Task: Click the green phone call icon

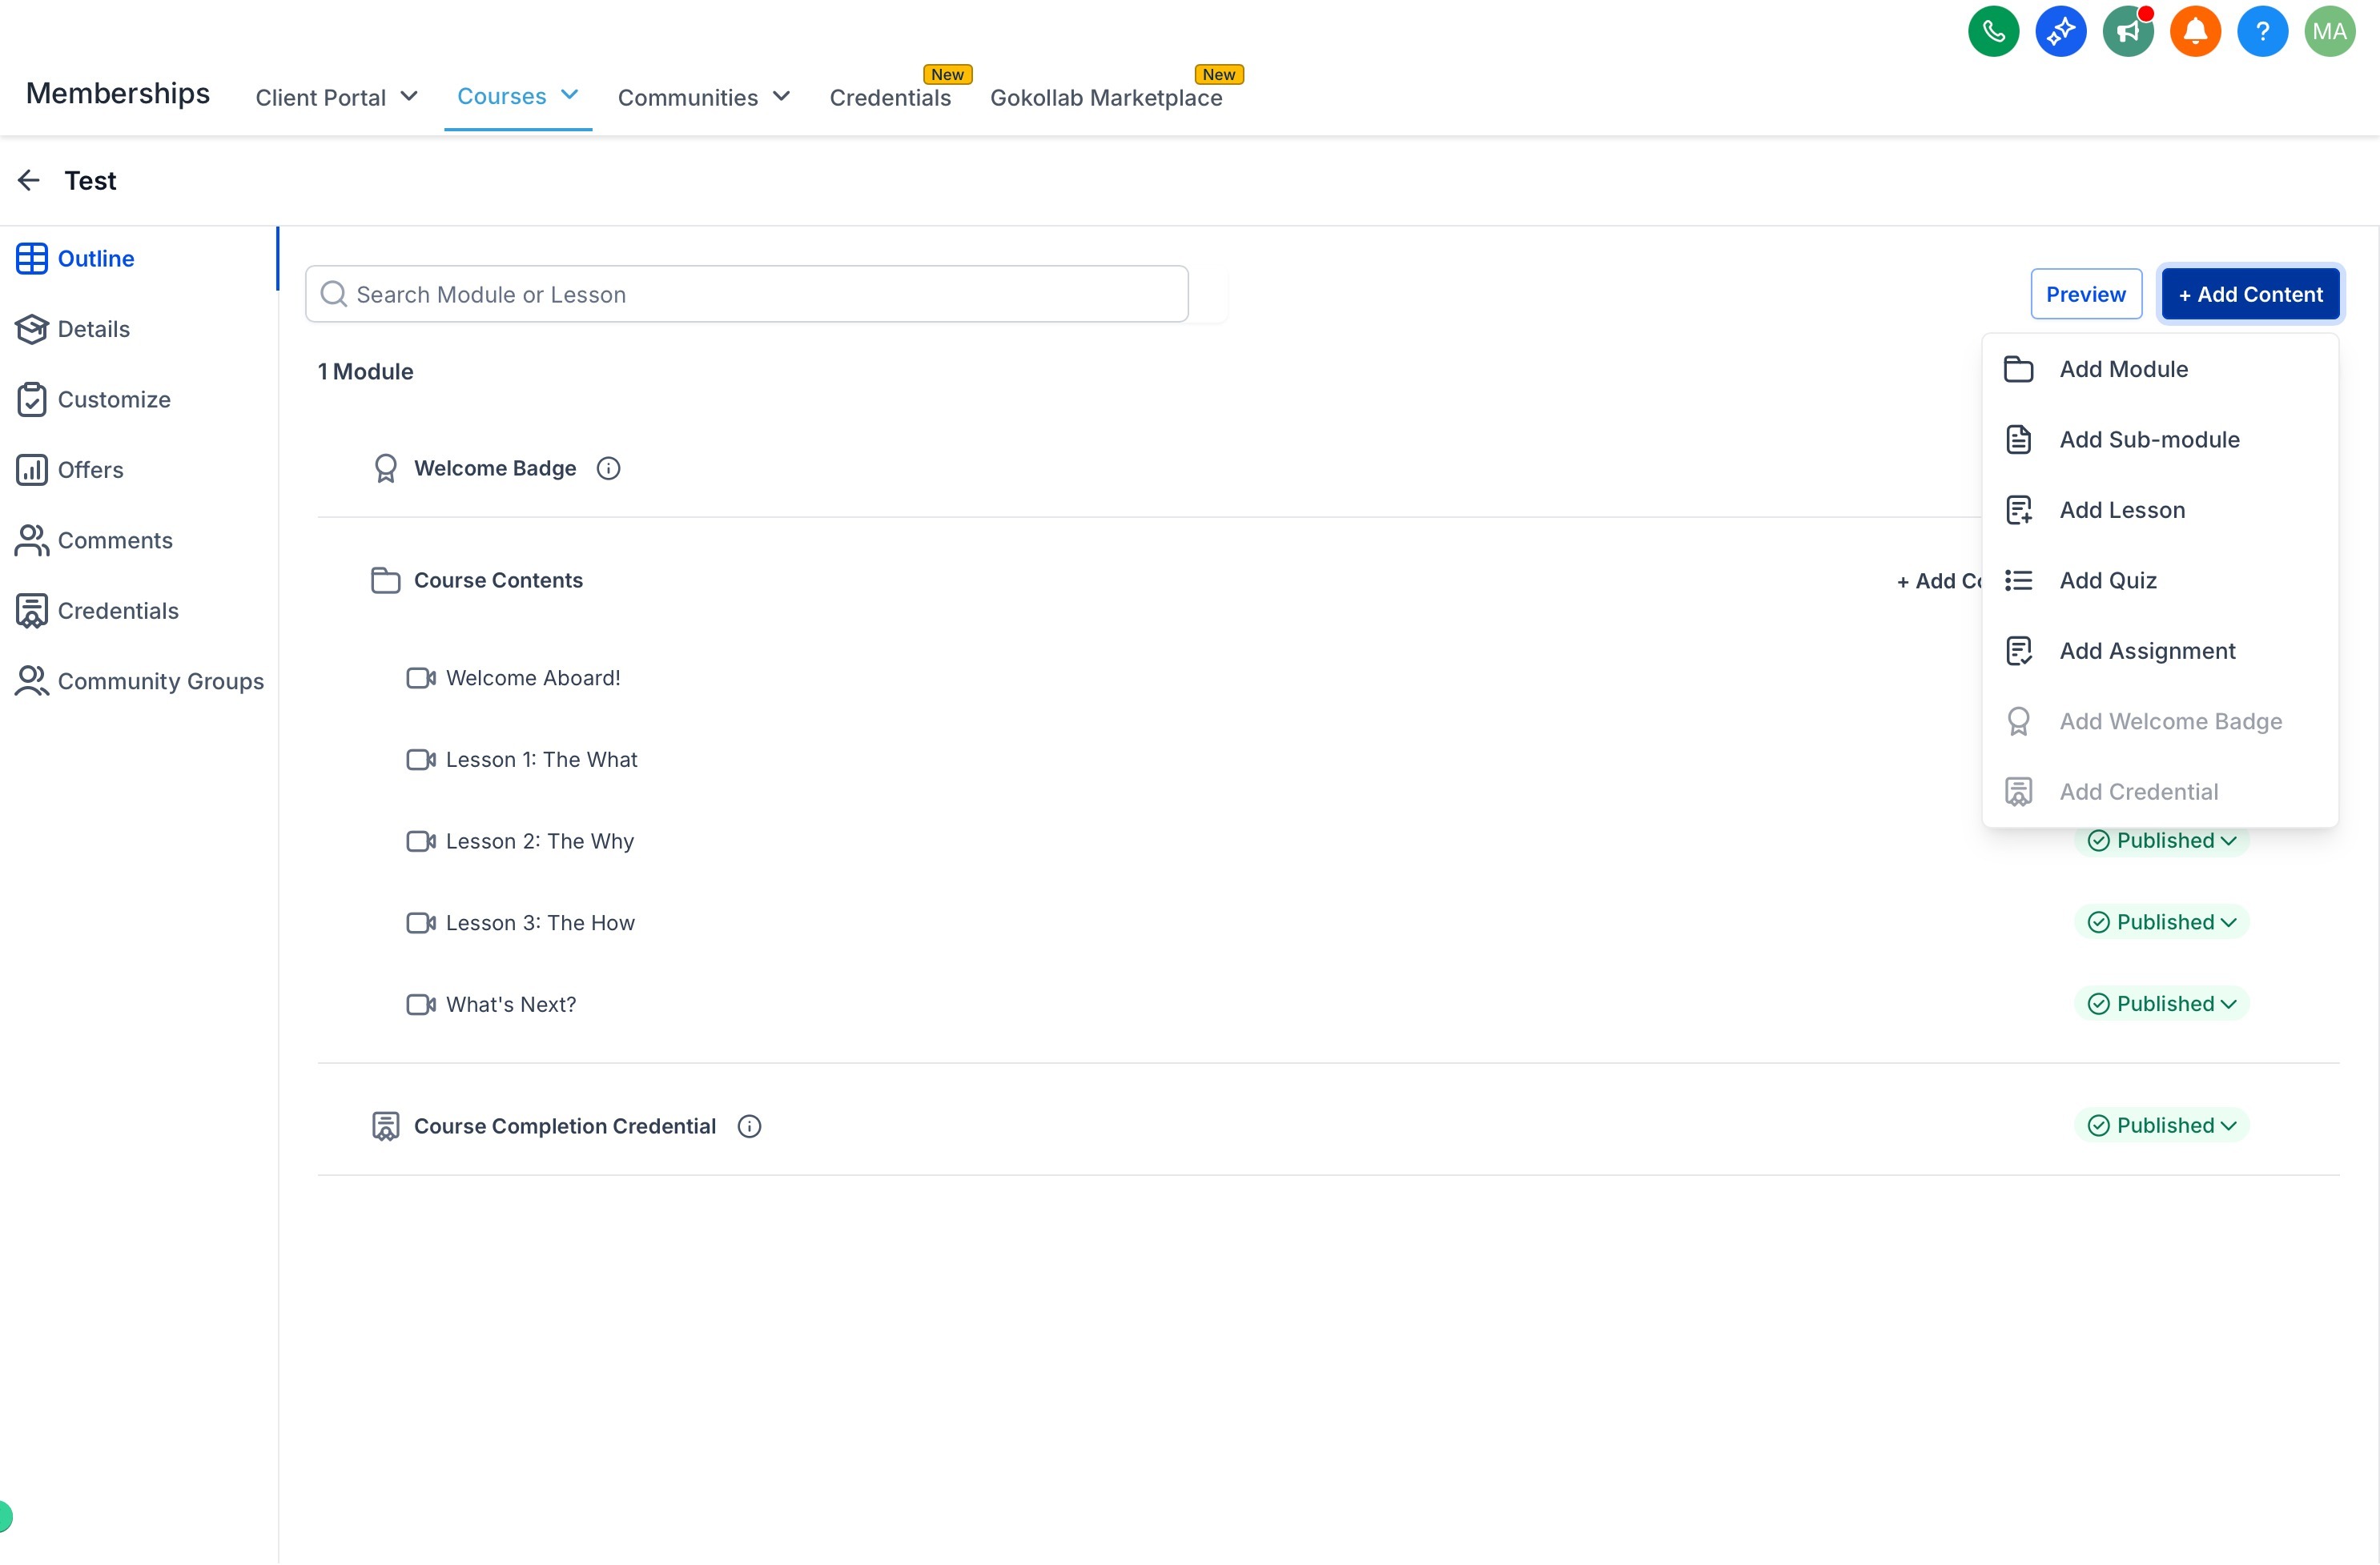Action: 1993,32
